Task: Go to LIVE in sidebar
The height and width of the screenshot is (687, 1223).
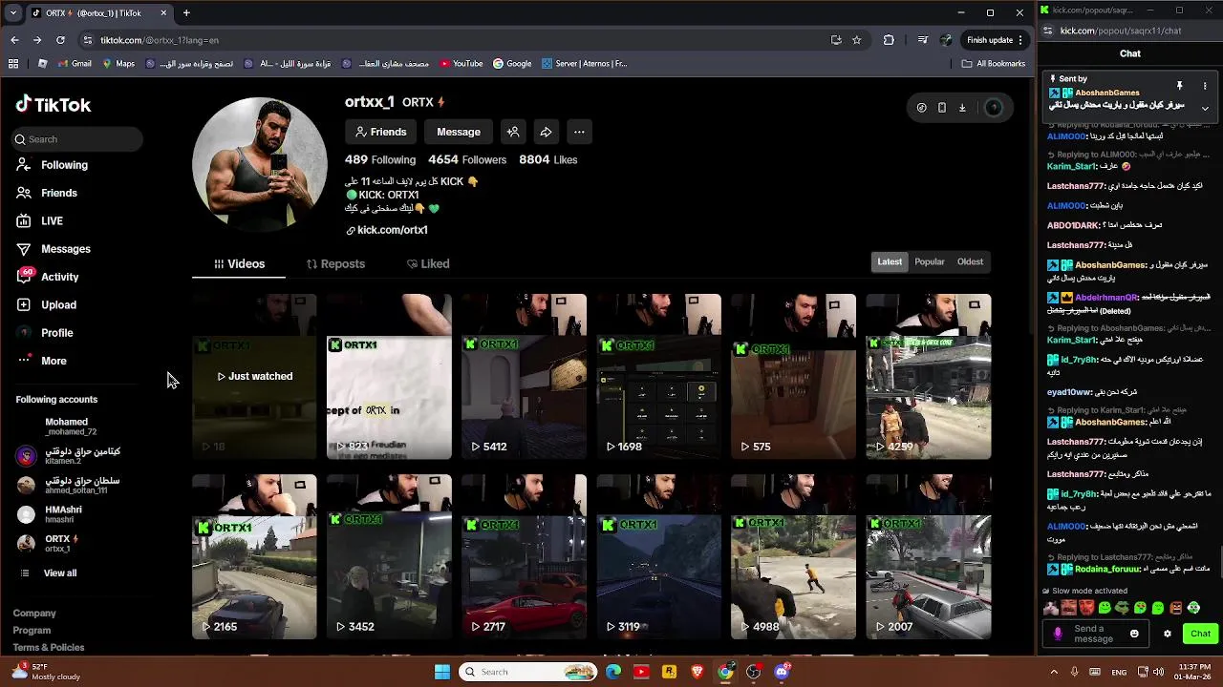Action: 40,220
